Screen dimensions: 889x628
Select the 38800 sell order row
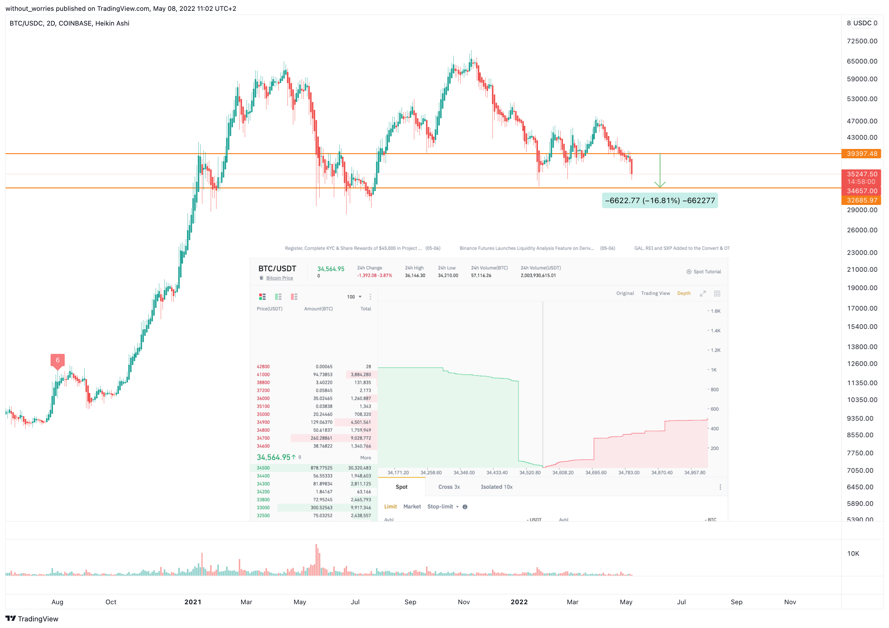(x=314, y=382)
